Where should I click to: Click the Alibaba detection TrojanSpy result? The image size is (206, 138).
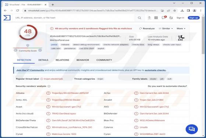[x=70, y=93]
